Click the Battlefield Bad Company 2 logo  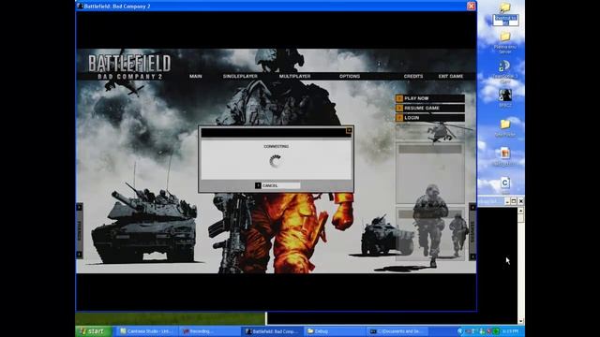(x=129, y=66)
